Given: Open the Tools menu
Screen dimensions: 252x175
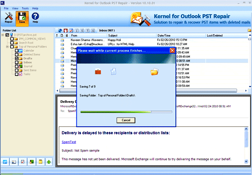Looking at the screenshot, I should click(25, 8).
